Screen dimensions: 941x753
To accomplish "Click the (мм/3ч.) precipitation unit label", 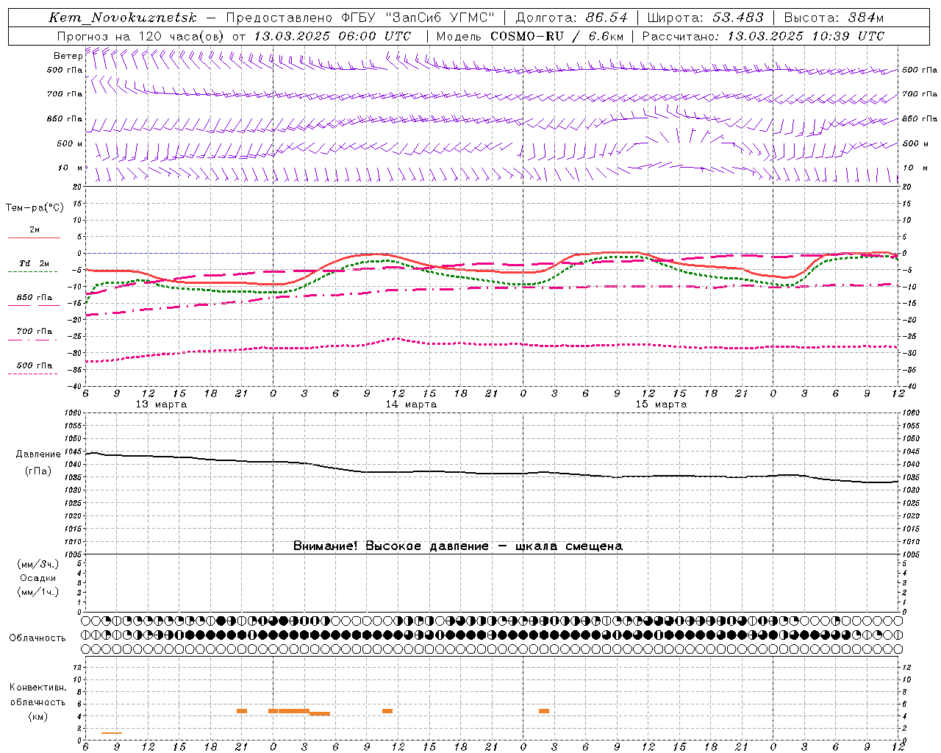I will tap(38, 564).
